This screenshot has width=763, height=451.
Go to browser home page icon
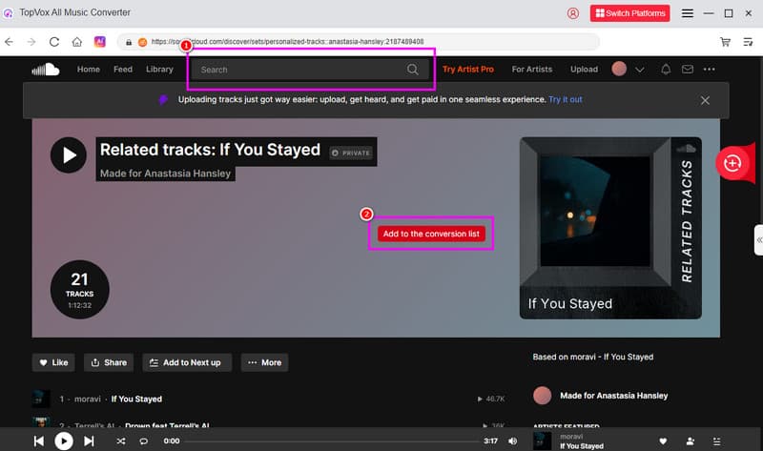[x=76, y=42]
